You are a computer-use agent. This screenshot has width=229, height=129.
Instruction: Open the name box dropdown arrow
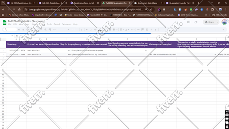click(x=12, y=36)
